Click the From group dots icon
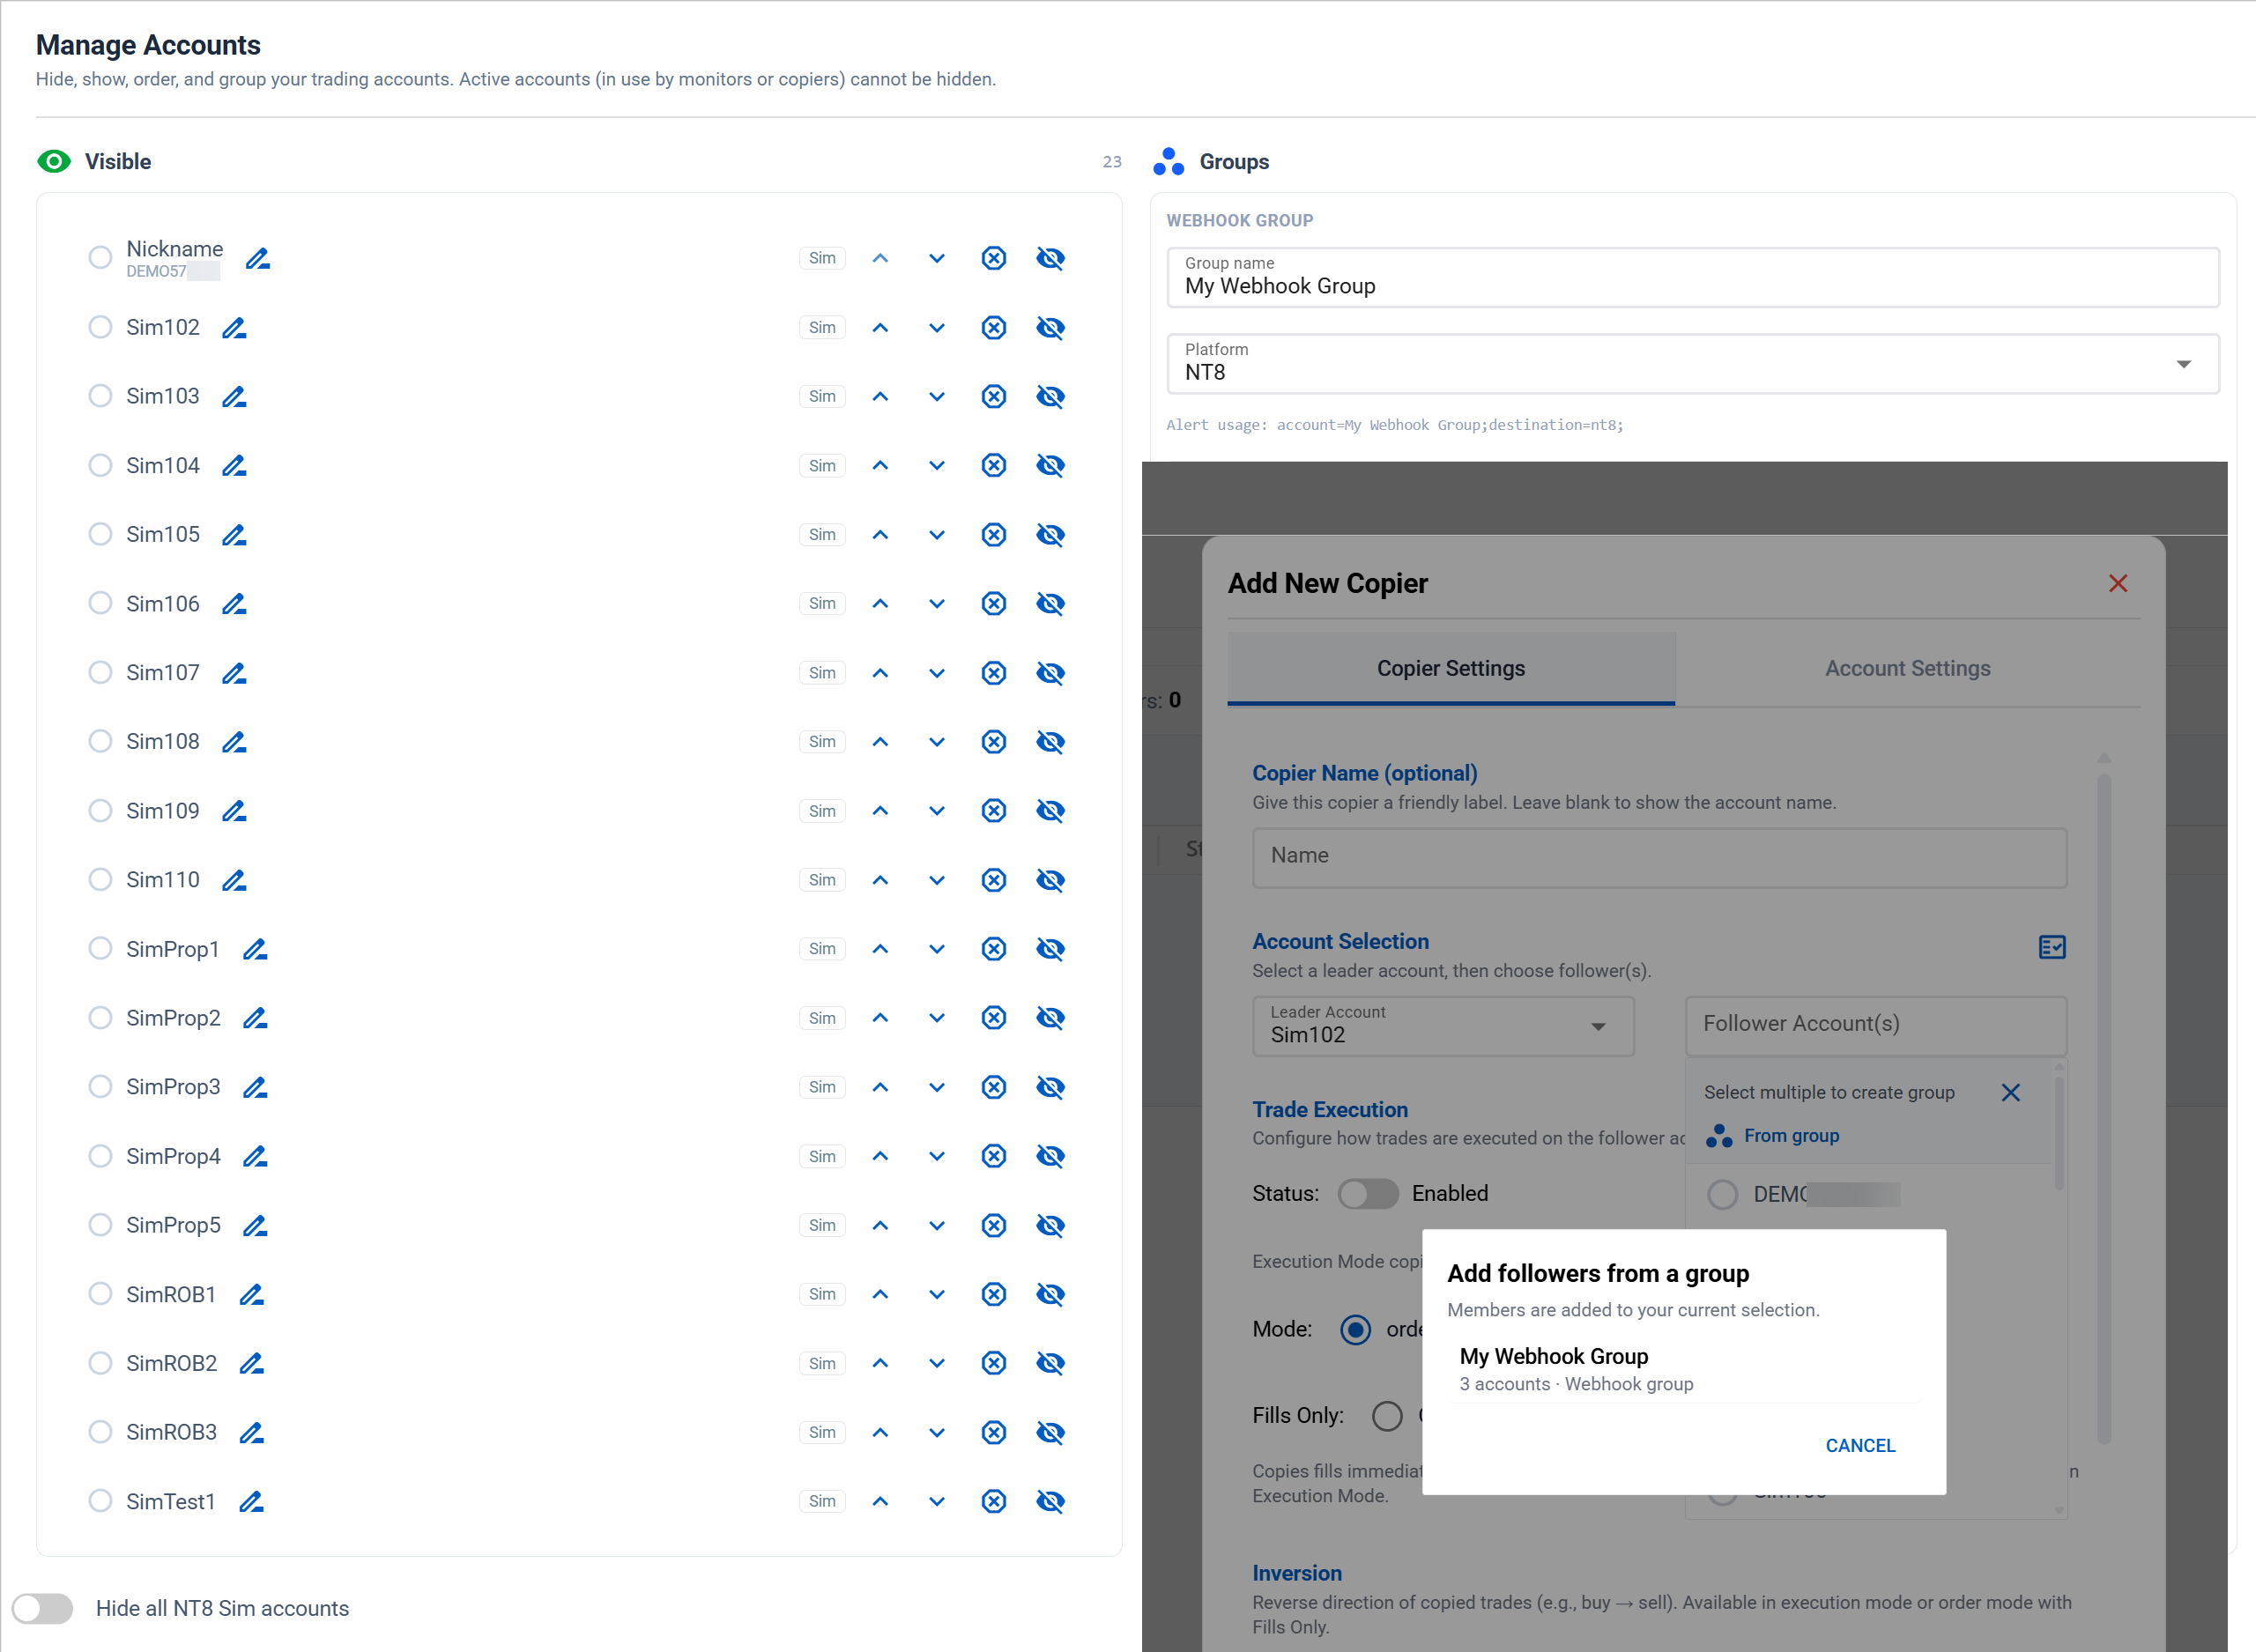 tap(1719, 1136)
